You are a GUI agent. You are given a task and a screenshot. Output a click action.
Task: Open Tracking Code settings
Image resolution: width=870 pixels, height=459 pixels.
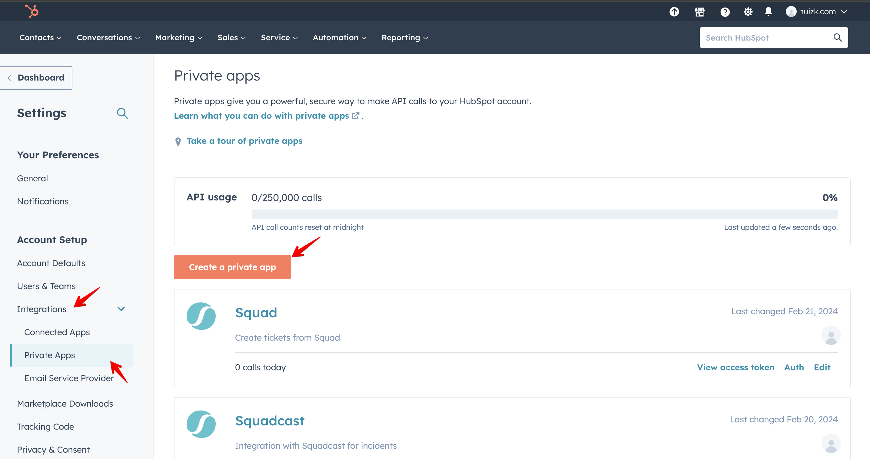(x=46, y=427)
